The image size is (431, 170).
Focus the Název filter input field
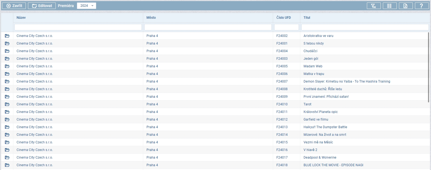pyautogui.click(x=78, y=27)
